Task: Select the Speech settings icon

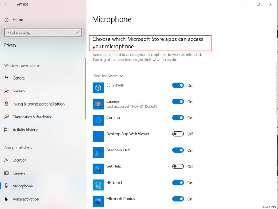Action: click(6, 91)
